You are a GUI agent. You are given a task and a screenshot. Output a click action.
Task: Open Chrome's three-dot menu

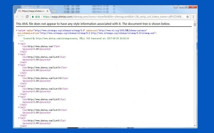pos(193,17)
